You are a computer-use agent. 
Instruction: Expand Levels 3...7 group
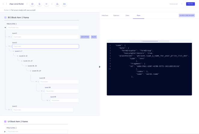(x=13, y=51)
